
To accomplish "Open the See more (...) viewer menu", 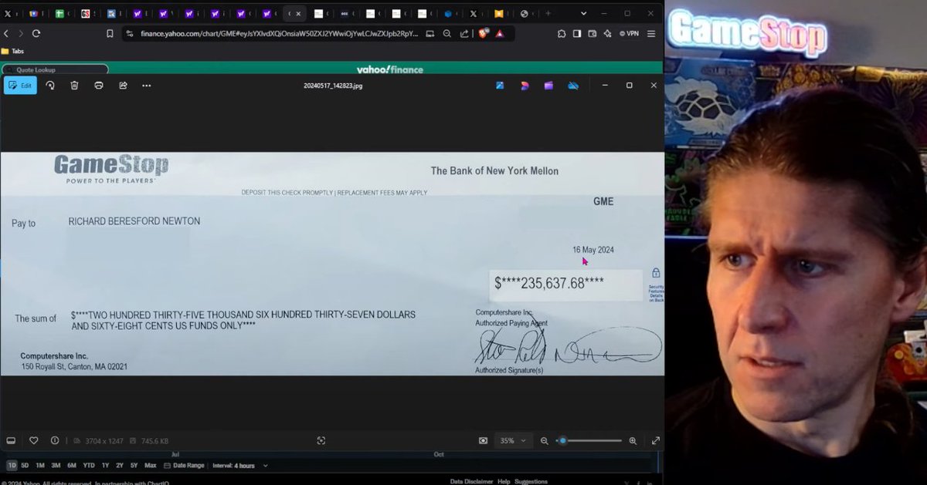I will [x=146, y=86].
